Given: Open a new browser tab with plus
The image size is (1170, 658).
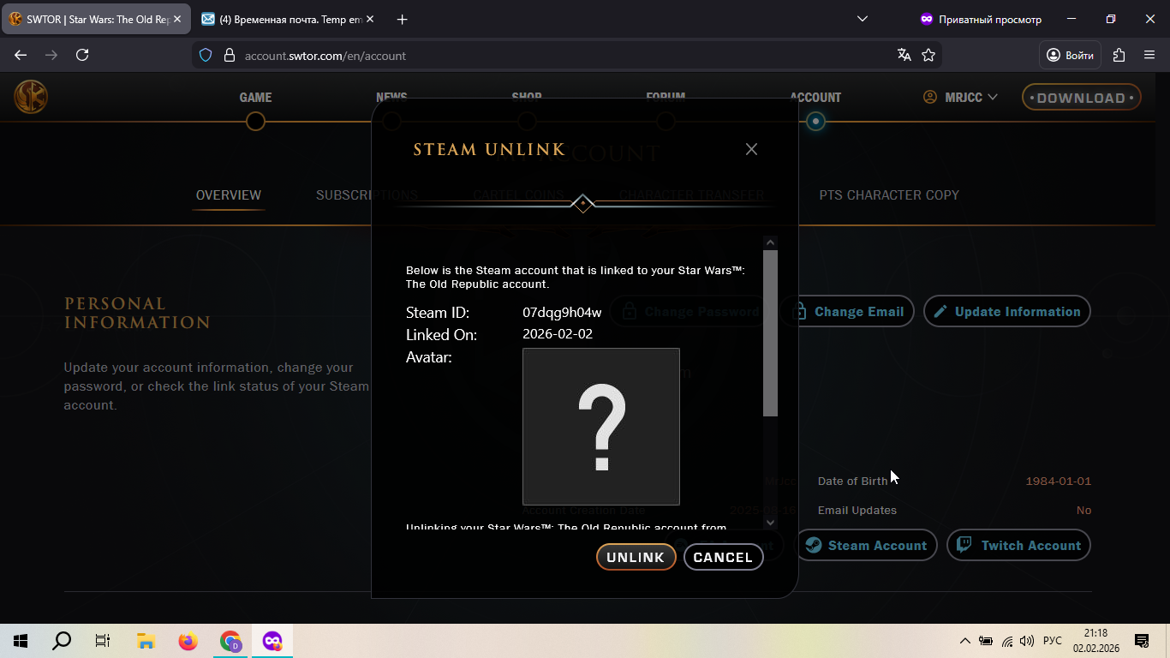Looking at the screenshot, I should click(x=402, y=19).
